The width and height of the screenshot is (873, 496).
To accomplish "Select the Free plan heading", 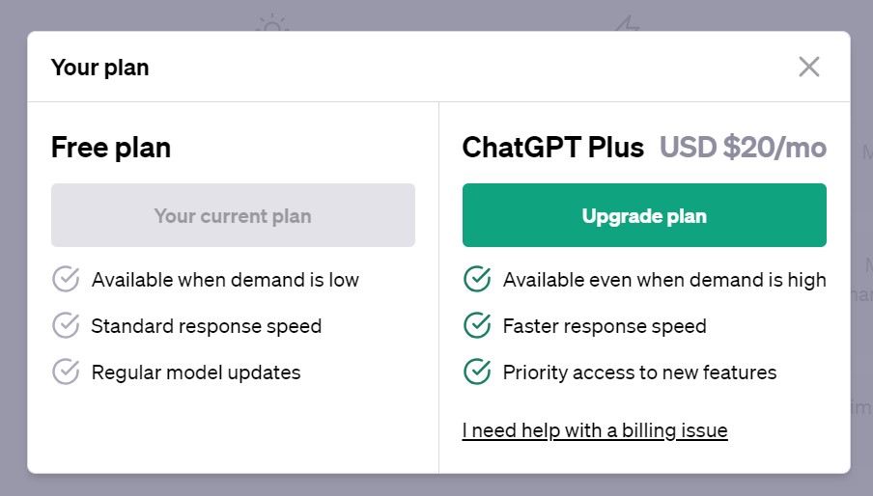I will click(x=111, y=148).
